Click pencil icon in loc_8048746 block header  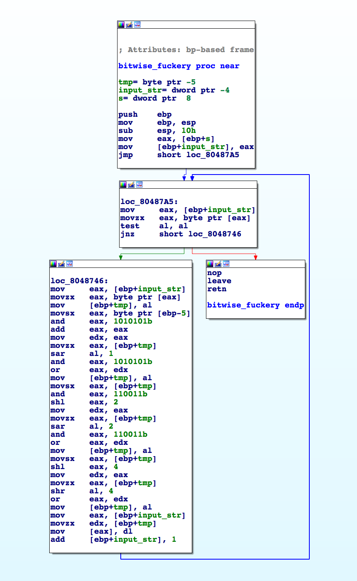[61, 264]
